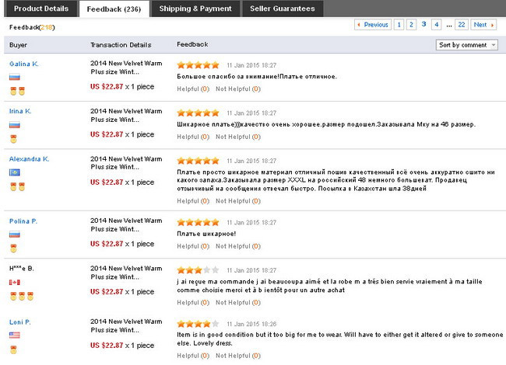The width and height of the screenshot is (506, 365).
Task: Open buyer profile Polina P.
Action: [23, 221]
